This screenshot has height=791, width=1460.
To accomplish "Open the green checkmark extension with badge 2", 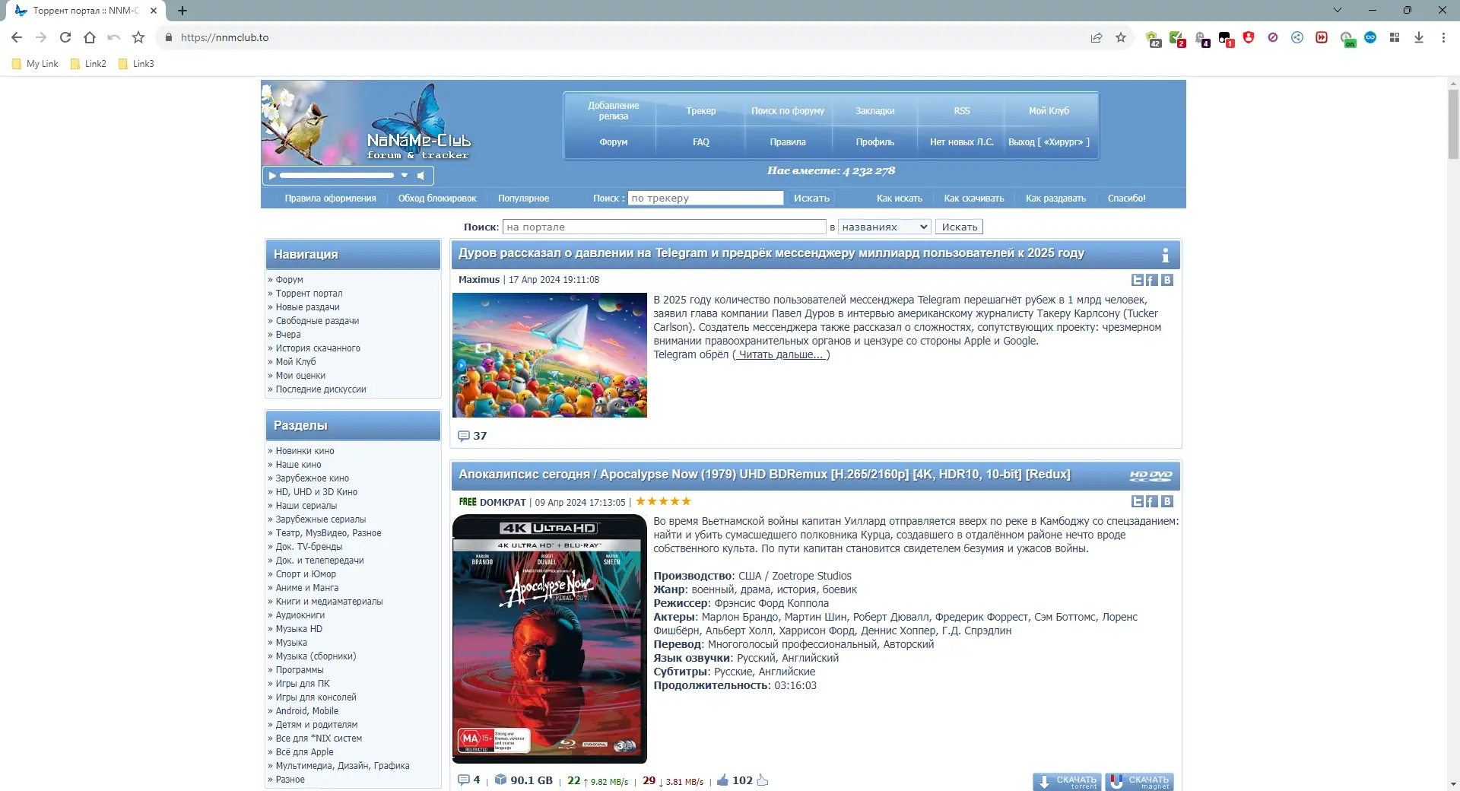I will point(1177,39).
